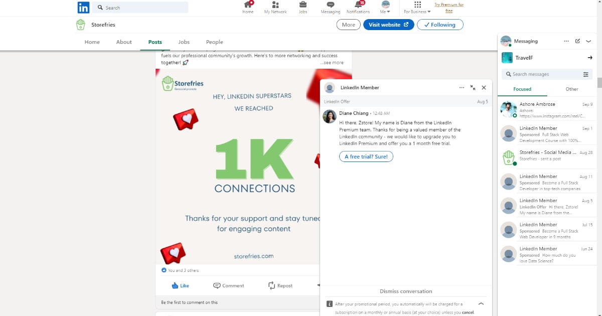This screenshot has height=316, width=602.
Task: Open the Messaging nav icon
Action: [x=330, y=5]
